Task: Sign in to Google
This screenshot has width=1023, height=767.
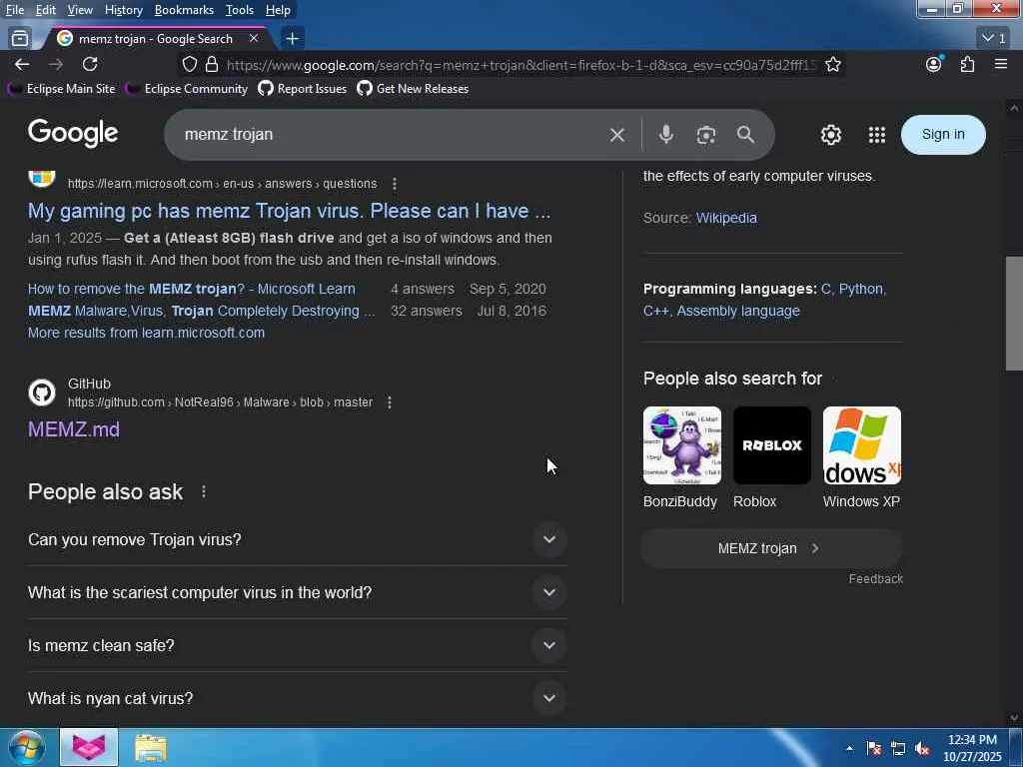Action: click(943, 135)
